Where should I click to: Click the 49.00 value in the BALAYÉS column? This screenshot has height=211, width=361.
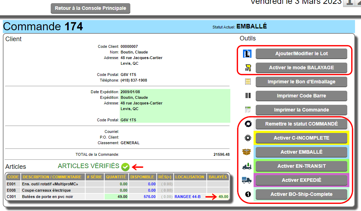point(223,197)
